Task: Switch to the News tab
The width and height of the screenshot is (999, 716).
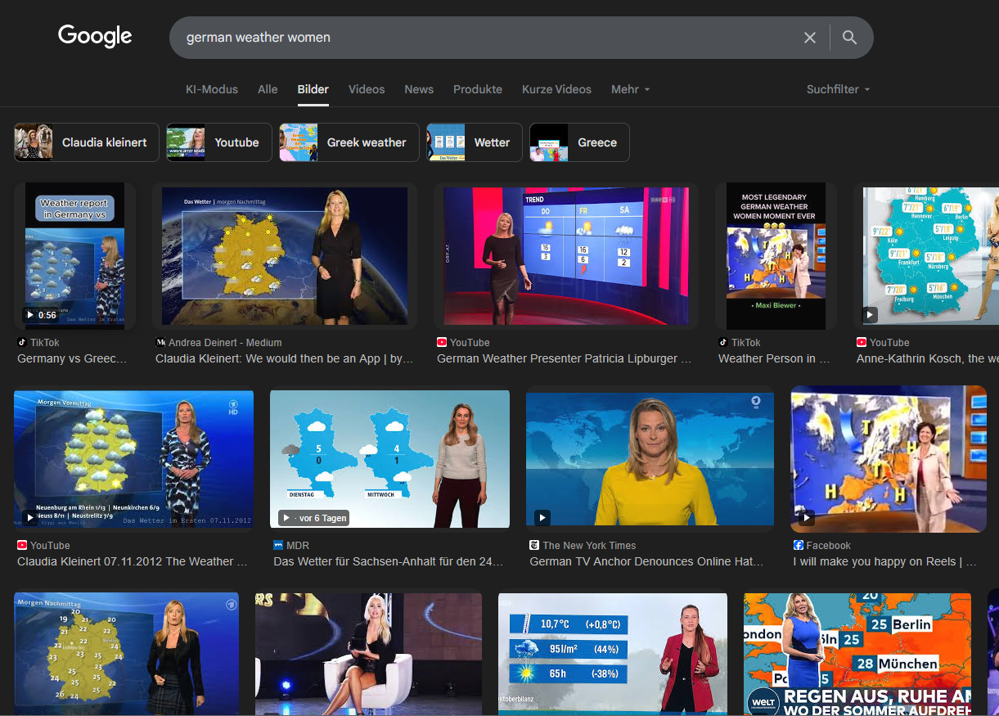Action: click(x=419, y=89)
